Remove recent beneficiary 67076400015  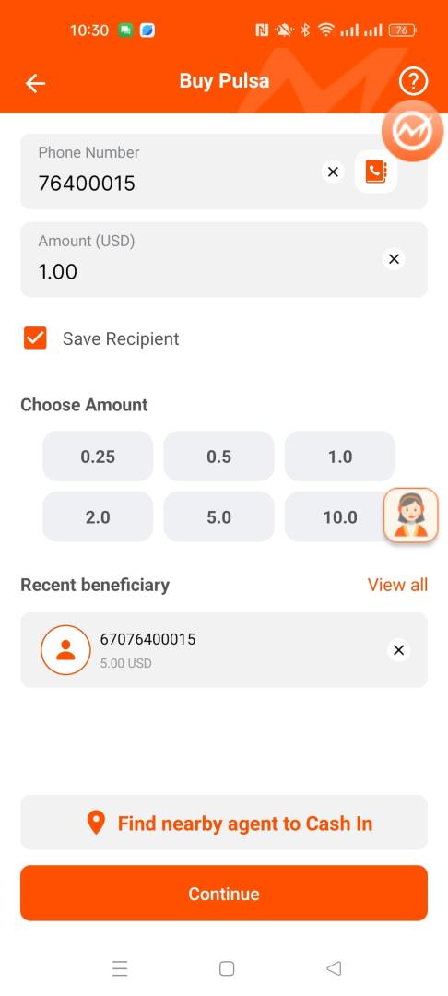click(x=398, y=650)
